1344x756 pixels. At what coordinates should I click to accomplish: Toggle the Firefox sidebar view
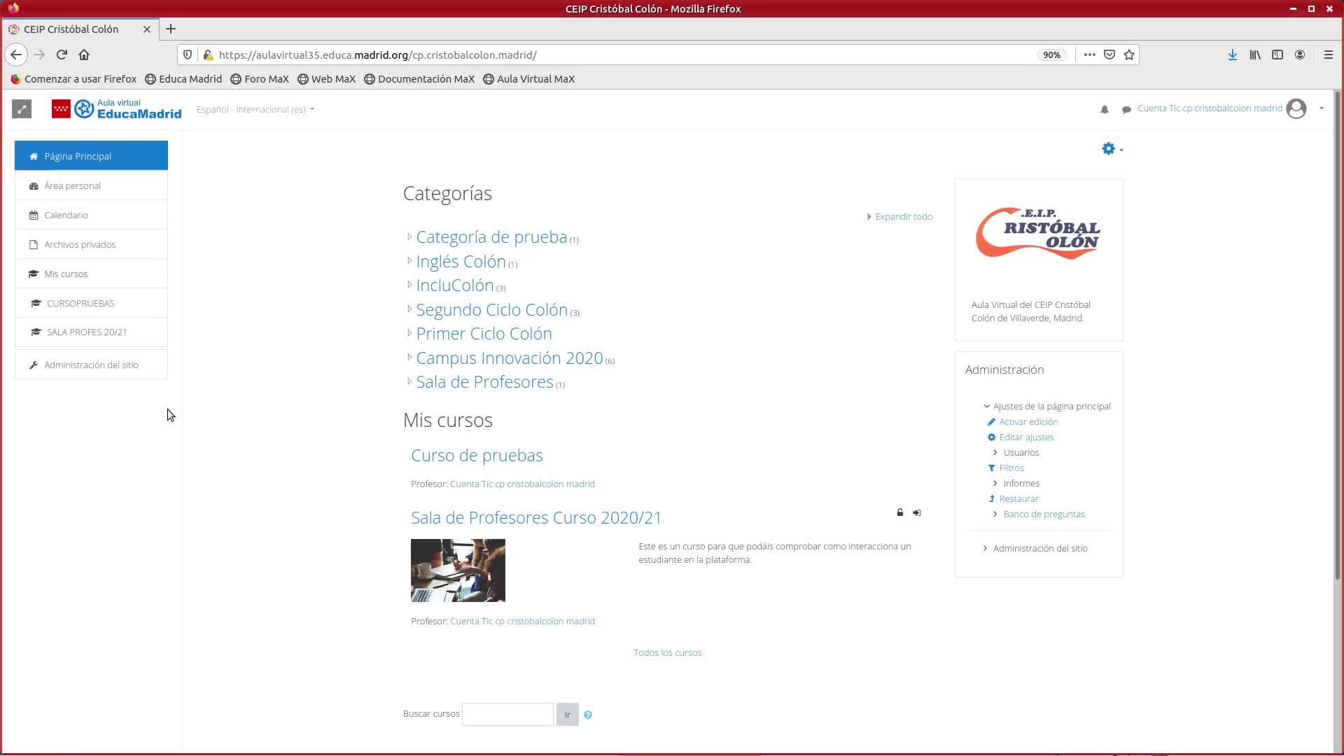[1277, 55]
